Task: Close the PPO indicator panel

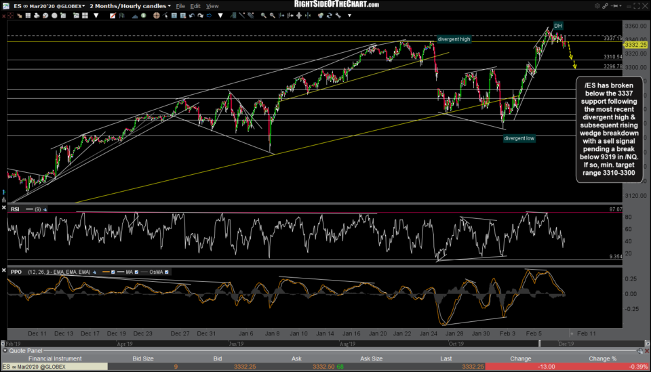Action: point(4,270)
